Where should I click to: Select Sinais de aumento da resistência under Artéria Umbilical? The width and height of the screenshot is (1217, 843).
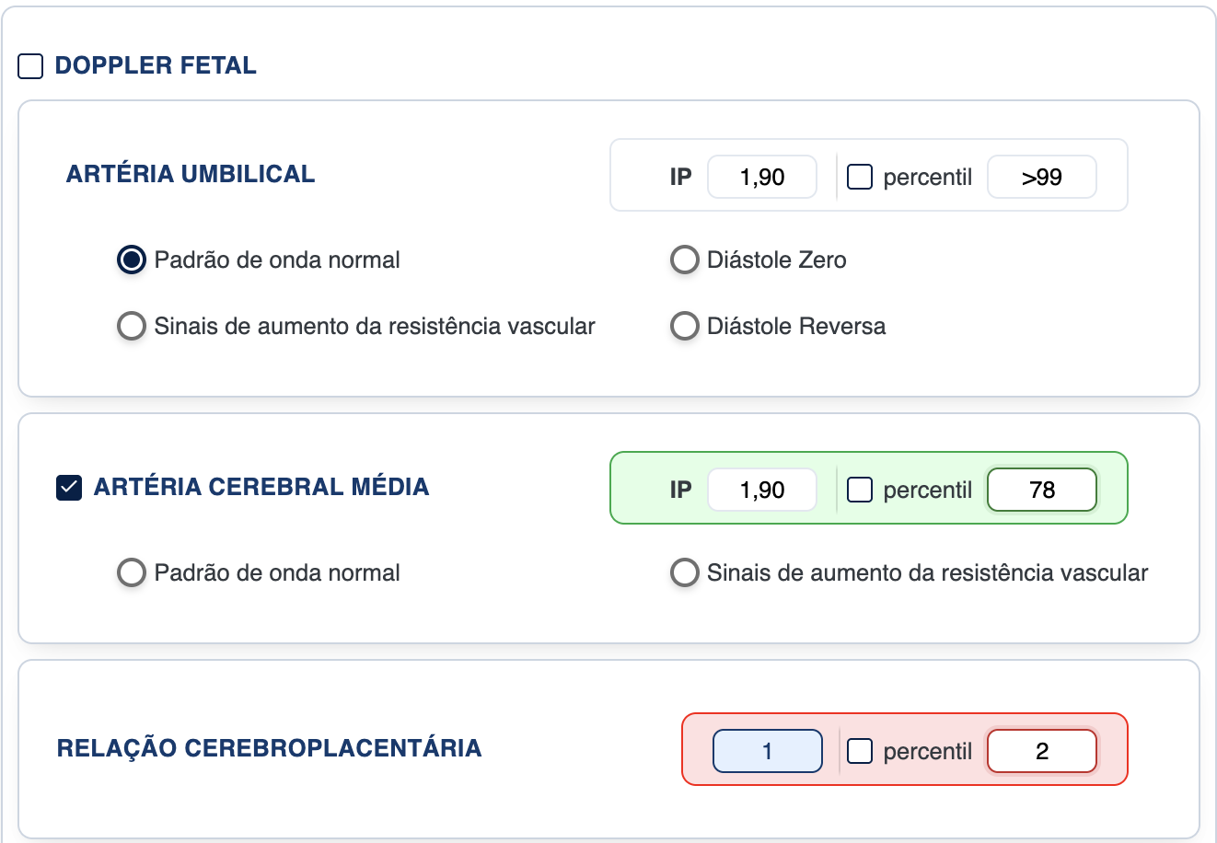(x=132, y=326)
